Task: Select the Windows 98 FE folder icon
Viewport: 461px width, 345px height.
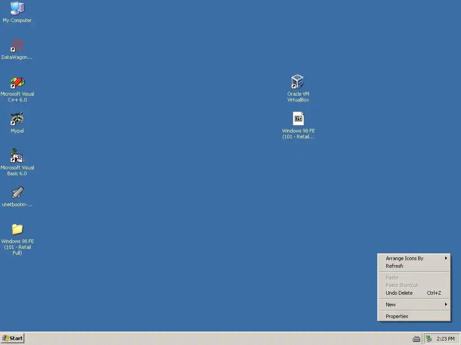Action: [x=18, y=230]
